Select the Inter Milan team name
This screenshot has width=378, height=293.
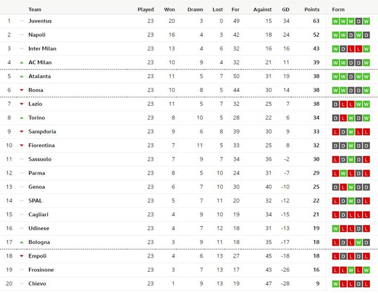click(43, 49)
